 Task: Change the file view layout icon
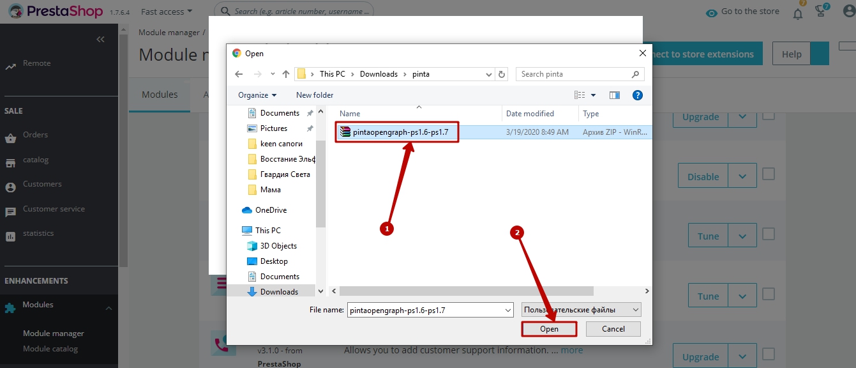point(580,95)
